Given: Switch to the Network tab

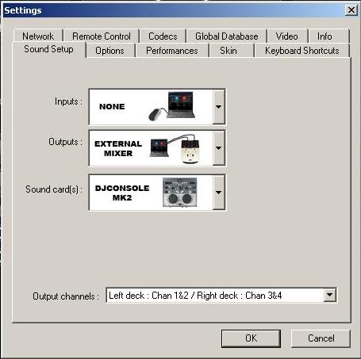Looking at the screenshot, I should [38, 36].
